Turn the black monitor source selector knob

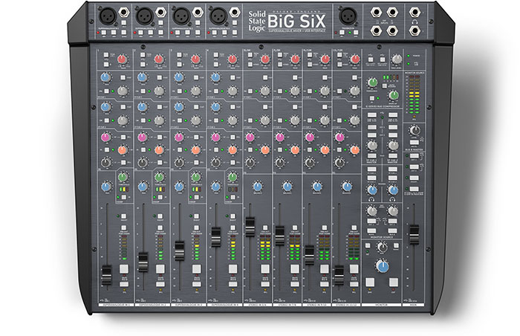[x=382, y=247]
